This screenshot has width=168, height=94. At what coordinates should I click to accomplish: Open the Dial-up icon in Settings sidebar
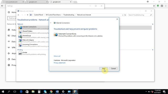pos(9,42)
